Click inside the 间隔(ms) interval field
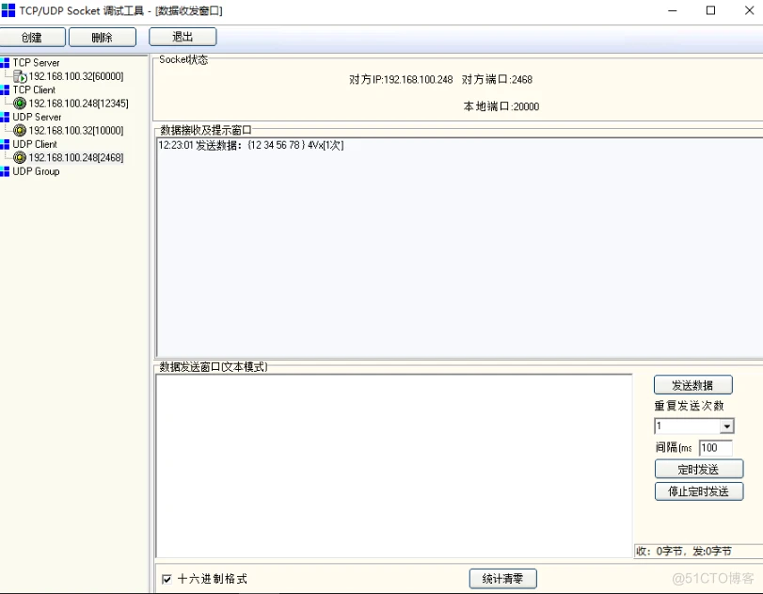 (x=717, y=448)
